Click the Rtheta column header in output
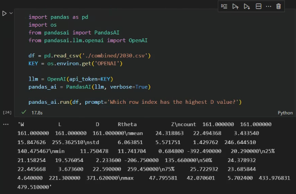The image size is (296, 194). (127, 124)
